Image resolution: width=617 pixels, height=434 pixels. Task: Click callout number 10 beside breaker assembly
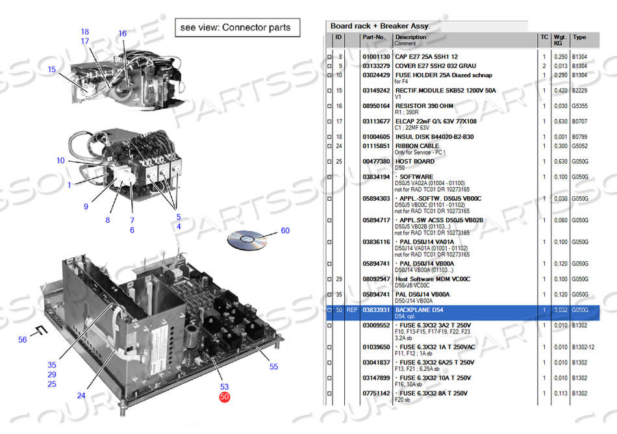(x=60, y=160)
